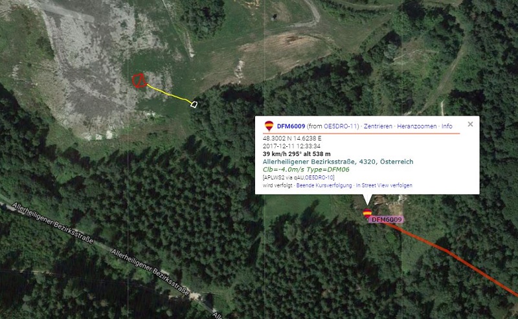
Task: Choose In Street View verfolgen
Action: [x=384, y=185]
